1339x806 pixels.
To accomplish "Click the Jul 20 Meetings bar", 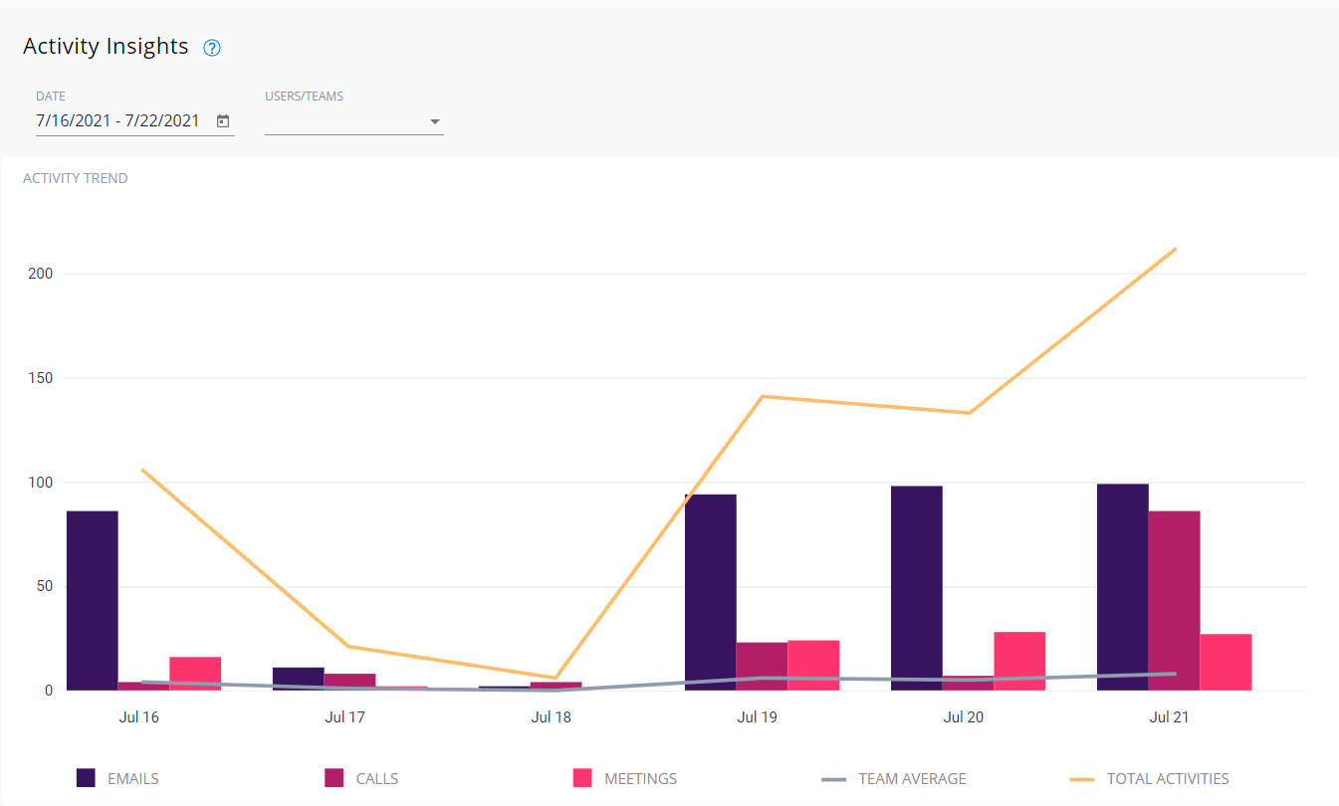I will [x=1019, y=661].
